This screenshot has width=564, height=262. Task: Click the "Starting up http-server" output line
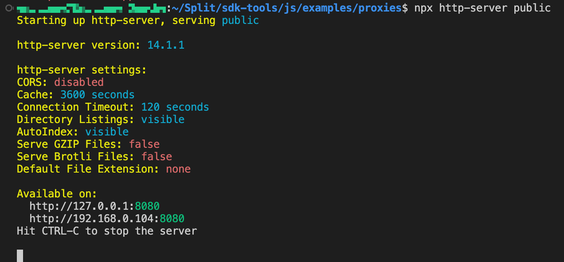[x=117, y=20]
